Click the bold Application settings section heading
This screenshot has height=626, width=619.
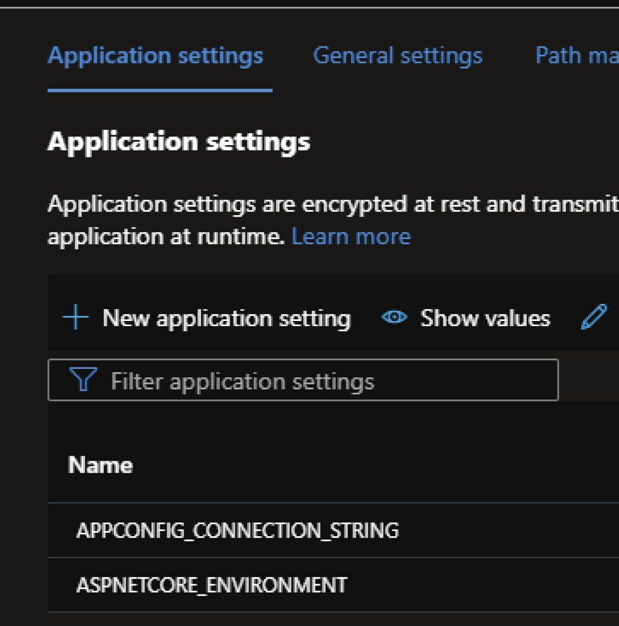coord(179,142)
